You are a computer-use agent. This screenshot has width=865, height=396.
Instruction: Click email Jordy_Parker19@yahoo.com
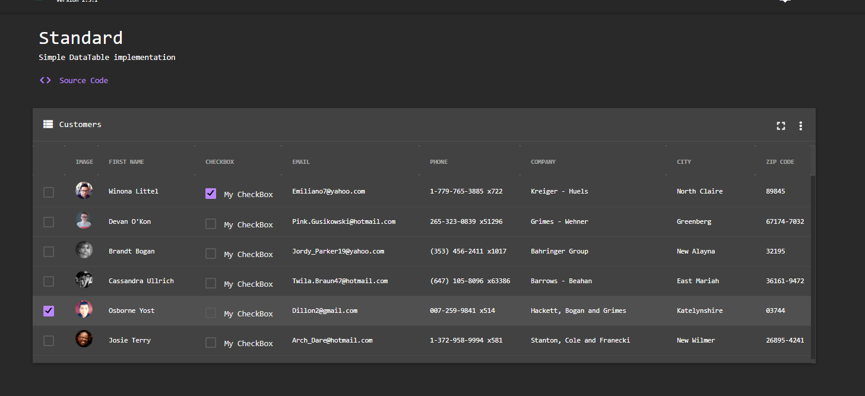pos(338,251)
